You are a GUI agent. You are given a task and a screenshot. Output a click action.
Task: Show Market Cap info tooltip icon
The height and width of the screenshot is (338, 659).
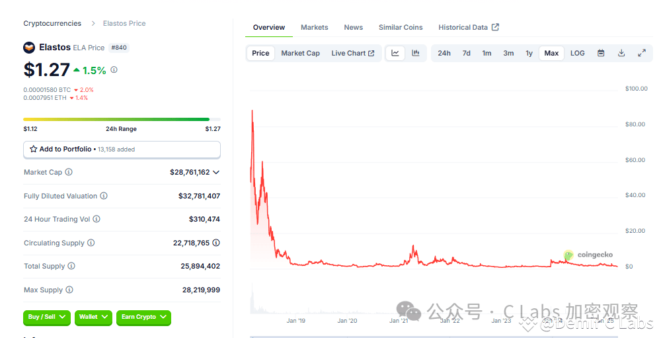tap(69, 172)
